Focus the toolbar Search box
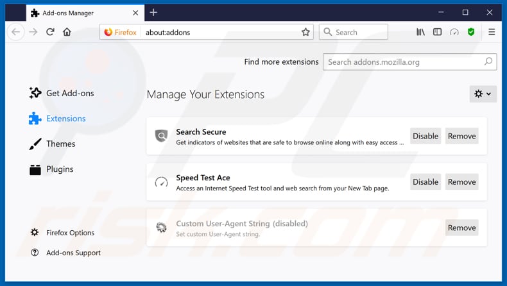507x286 pixels. [x=354, y=32]
